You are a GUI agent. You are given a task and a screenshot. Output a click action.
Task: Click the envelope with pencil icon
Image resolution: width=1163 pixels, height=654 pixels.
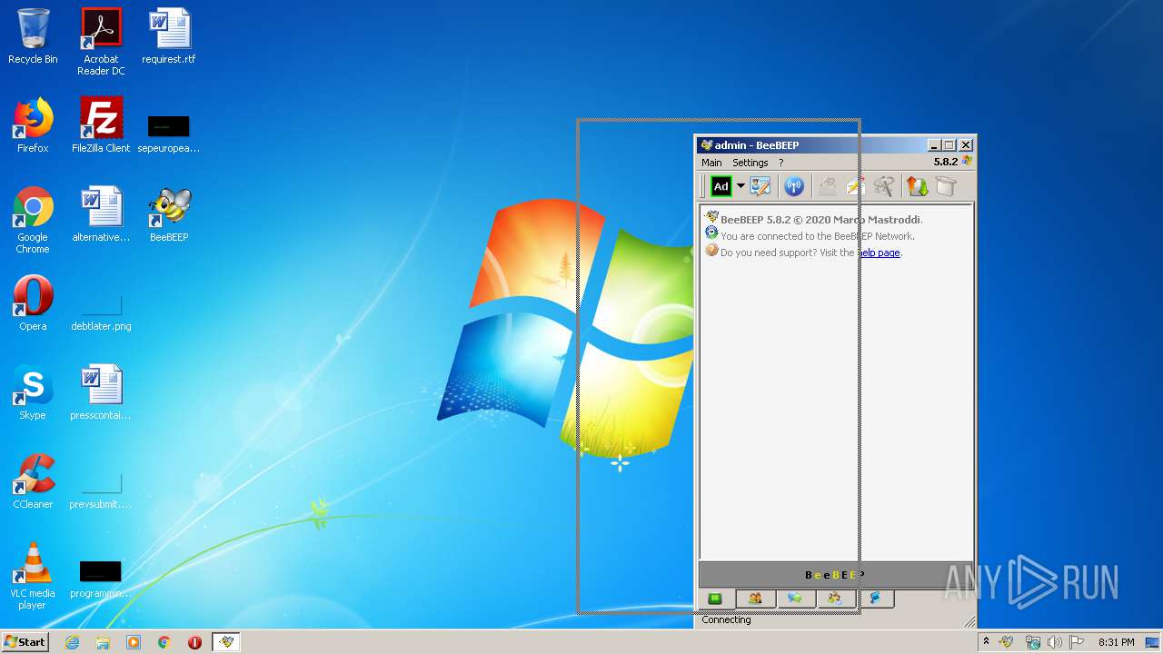click(855, 186)
